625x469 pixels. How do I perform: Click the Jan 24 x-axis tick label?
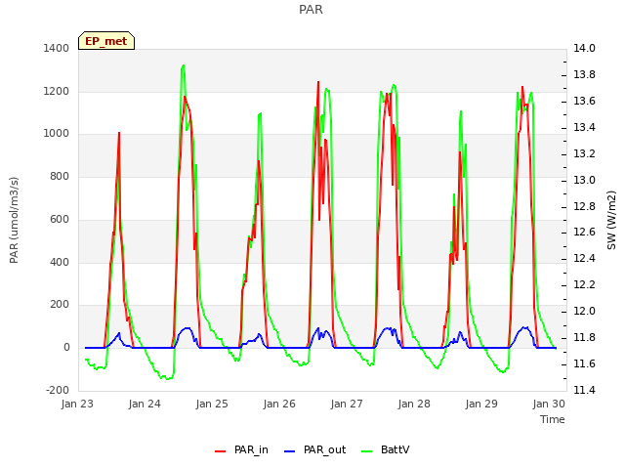(x=145, y=404)
